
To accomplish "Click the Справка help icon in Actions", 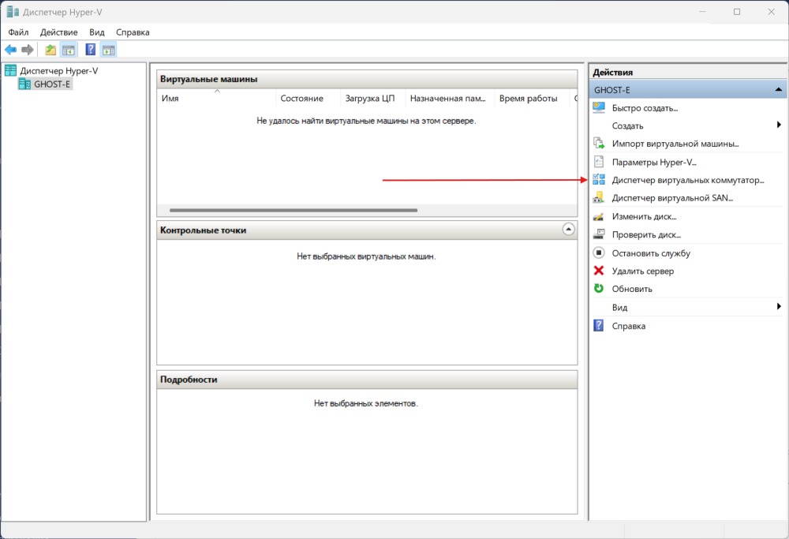I will [599, 326].
